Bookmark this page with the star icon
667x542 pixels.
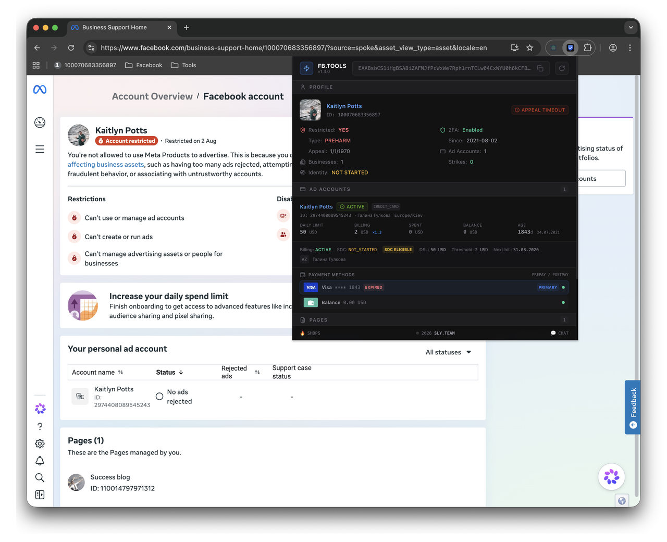(530, 48)
